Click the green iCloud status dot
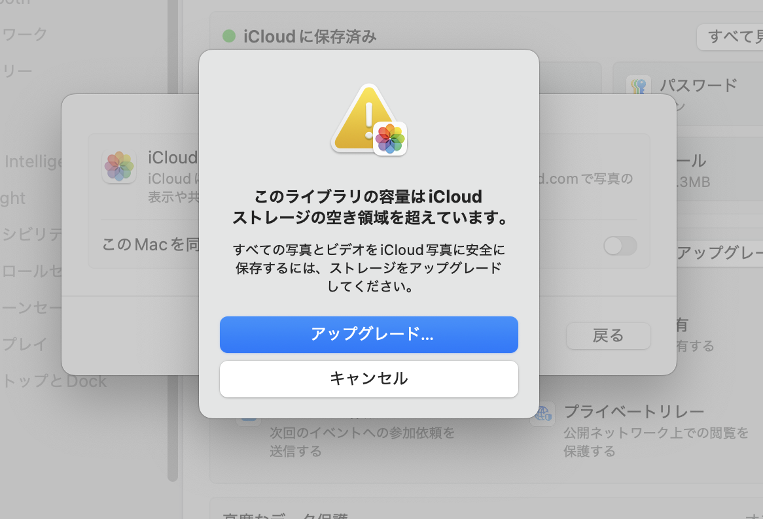Viewport: 763px width, 519px height. click(x=228, y=36)
